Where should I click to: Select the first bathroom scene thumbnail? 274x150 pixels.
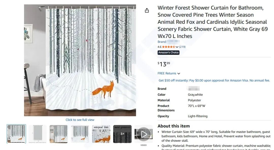coord(16,134)
